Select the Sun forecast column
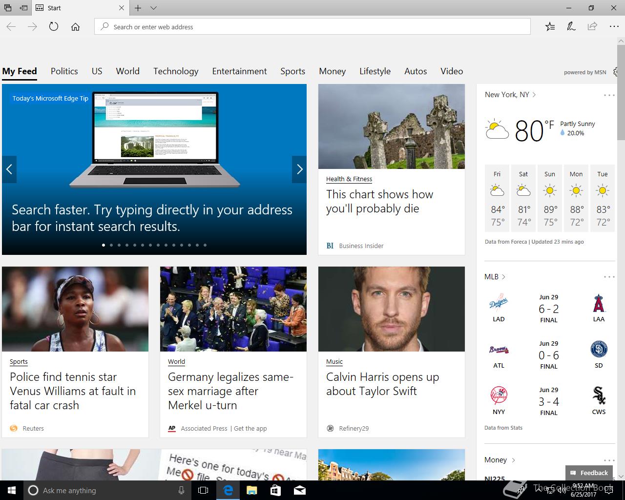Viewport: 625px width, 500px height. (550, 198)
